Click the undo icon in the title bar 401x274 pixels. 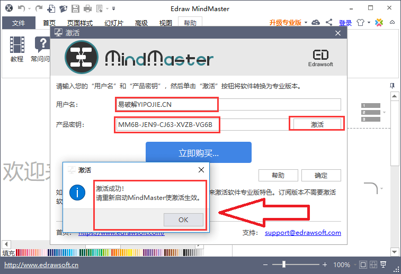(x=22, y=8)
